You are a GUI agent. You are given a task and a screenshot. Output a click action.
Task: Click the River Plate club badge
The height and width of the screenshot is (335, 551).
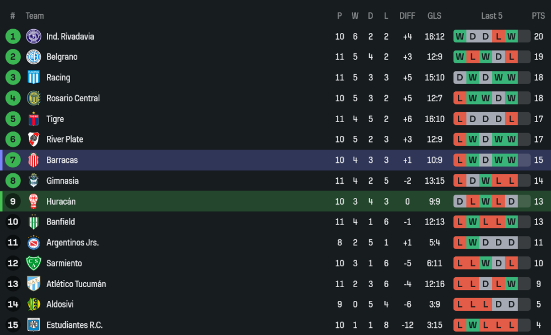point(34,139)
